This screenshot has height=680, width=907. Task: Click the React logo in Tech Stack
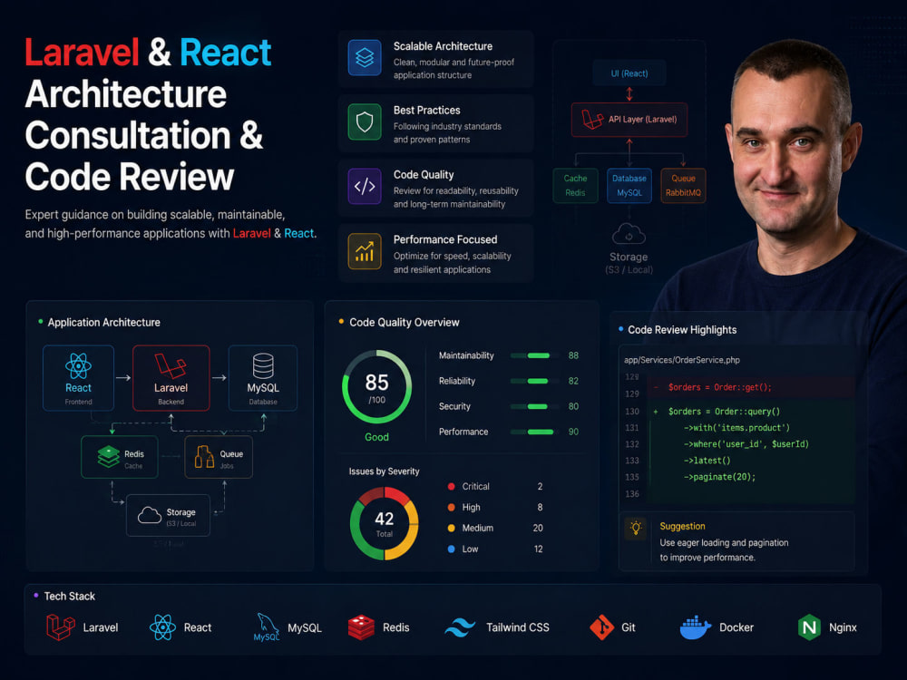(162, 627)
